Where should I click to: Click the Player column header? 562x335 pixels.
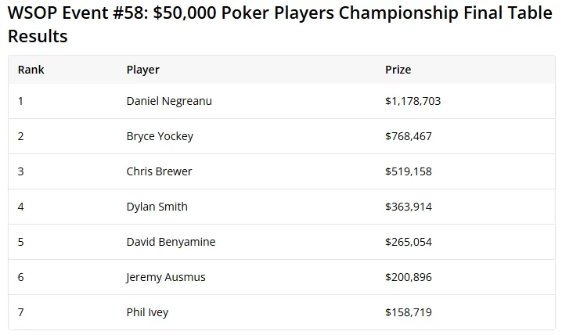(x=143, y=70)
